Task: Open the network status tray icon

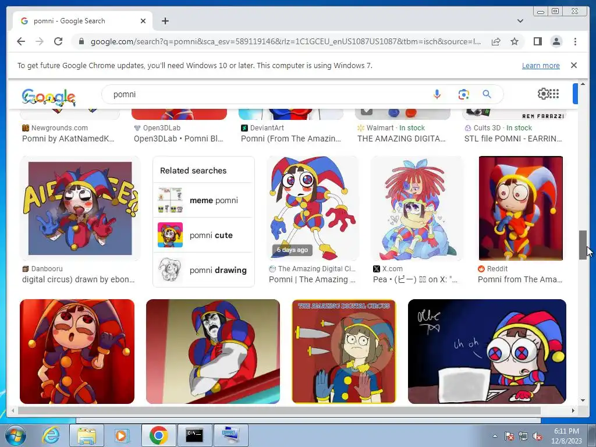Action: [523, 437]
